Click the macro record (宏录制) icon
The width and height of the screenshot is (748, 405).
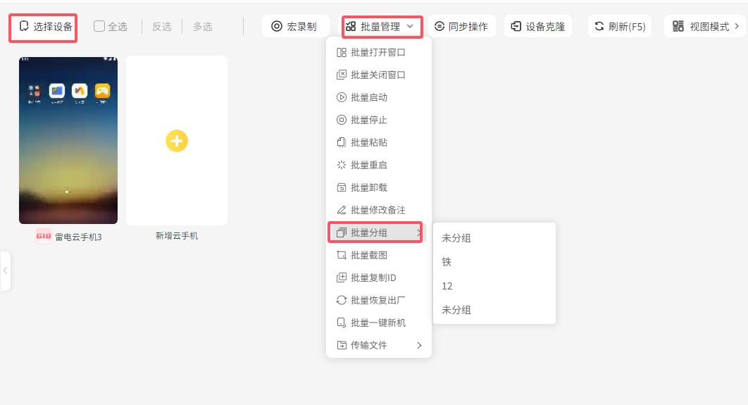[277, 27]
